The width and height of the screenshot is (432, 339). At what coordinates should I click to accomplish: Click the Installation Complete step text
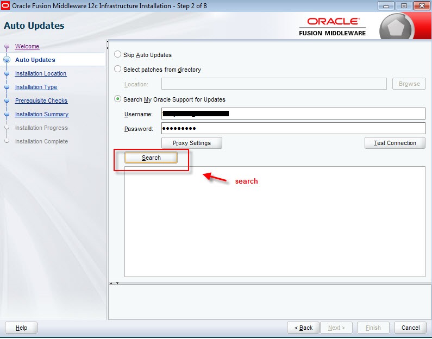[41, 141]
